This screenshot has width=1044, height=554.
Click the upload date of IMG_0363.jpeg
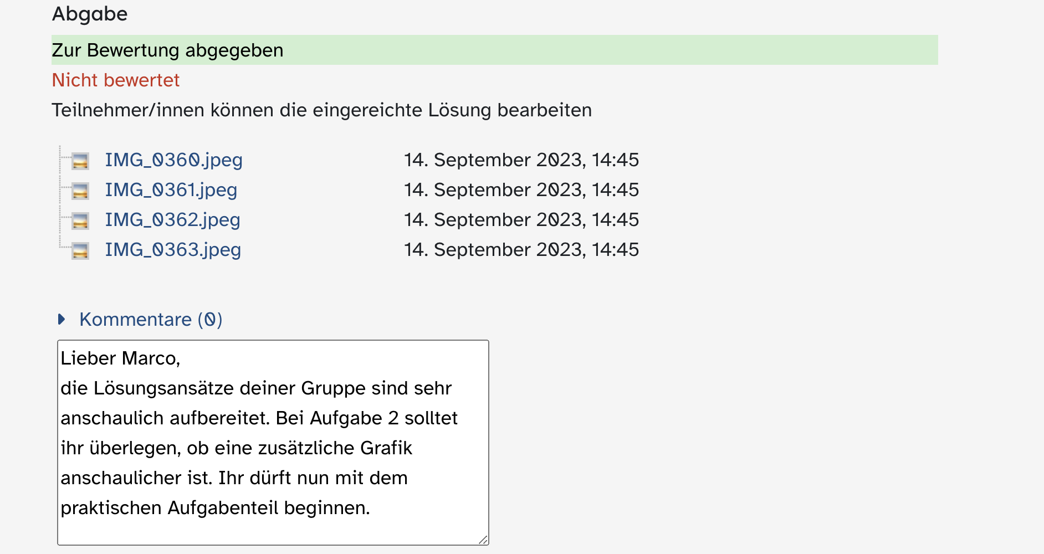(x=521, y=250)
